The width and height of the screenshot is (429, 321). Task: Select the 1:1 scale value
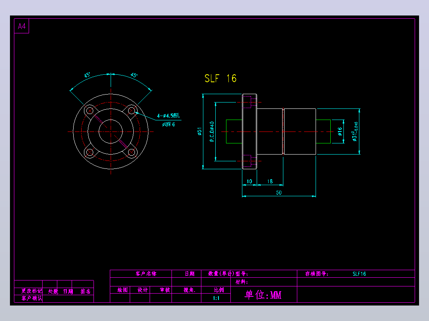216,298
